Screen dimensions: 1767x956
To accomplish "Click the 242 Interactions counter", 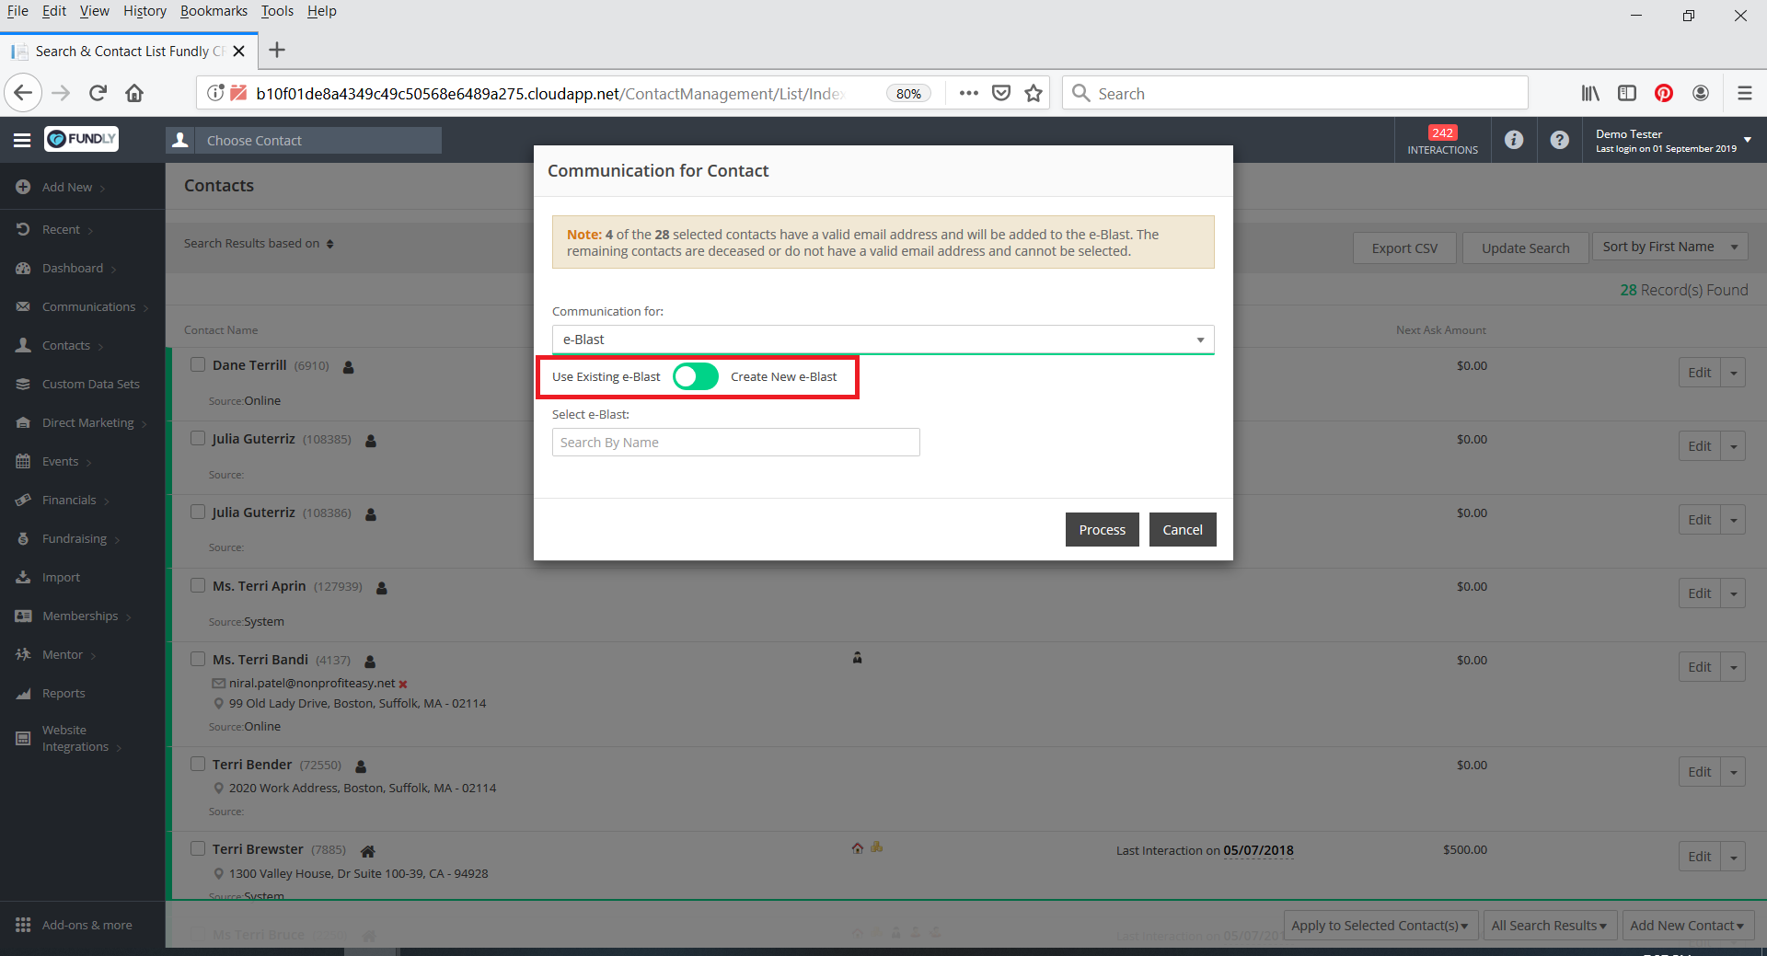I will click(x=1442, y=140).
